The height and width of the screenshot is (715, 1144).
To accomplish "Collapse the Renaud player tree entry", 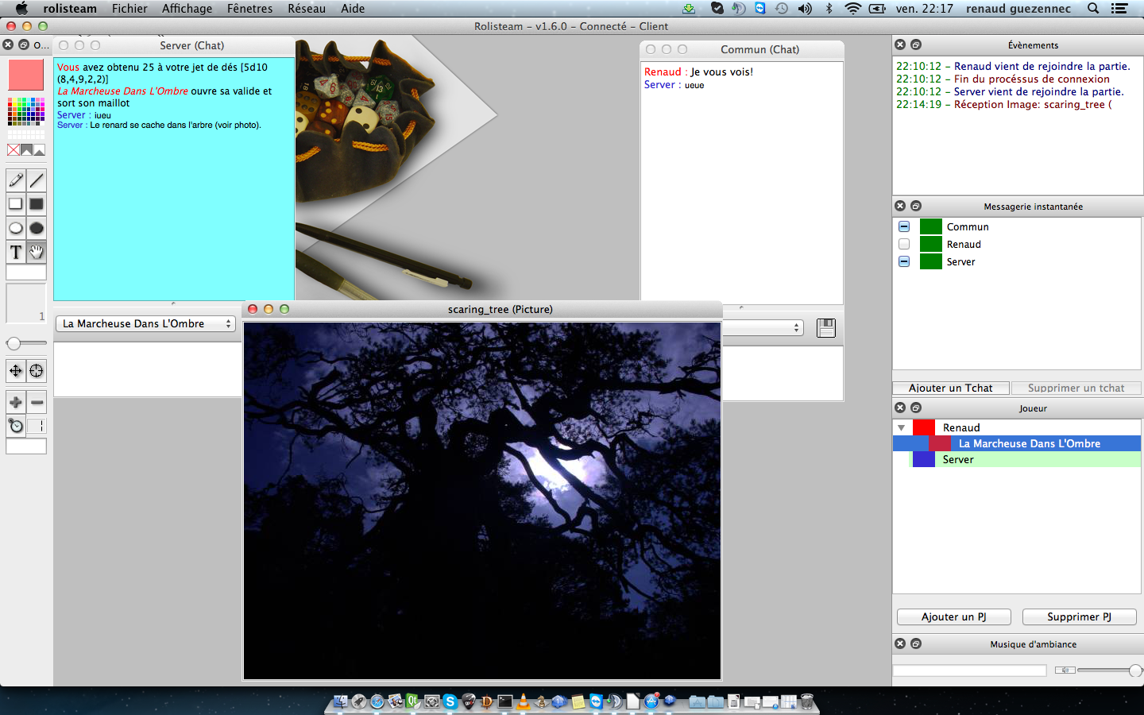I will (x=902, y=427).
